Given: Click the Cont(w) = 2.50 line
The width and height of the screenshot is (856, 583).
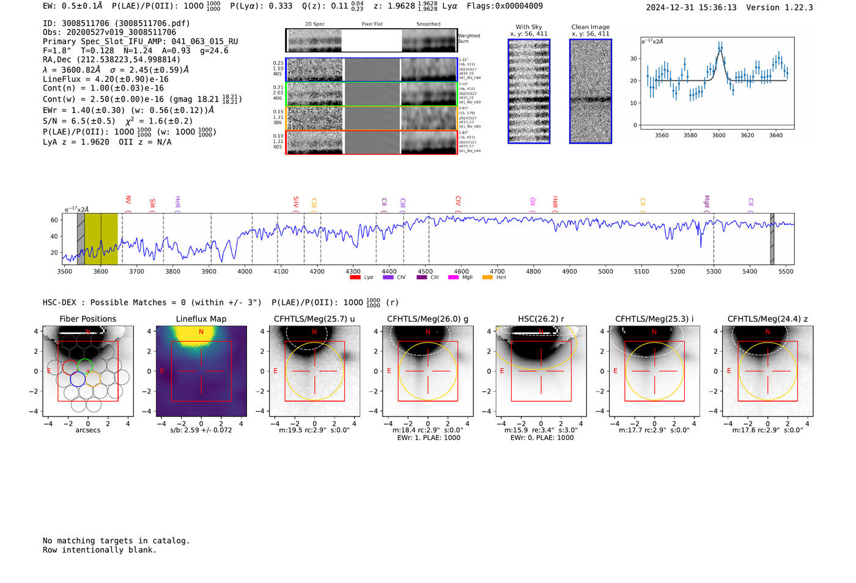Looking at the screenshot, I should pyautogui.click(x=142, y=99).
